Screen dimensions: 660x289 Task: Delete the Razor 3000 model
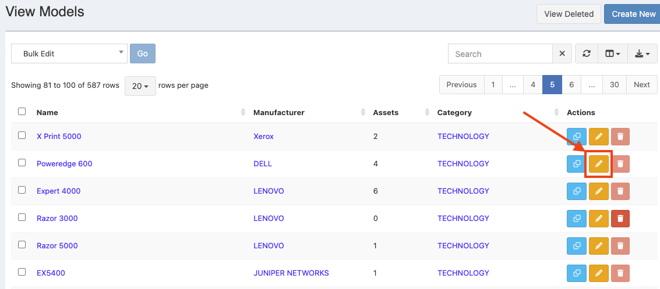click(x=620, y=219)
